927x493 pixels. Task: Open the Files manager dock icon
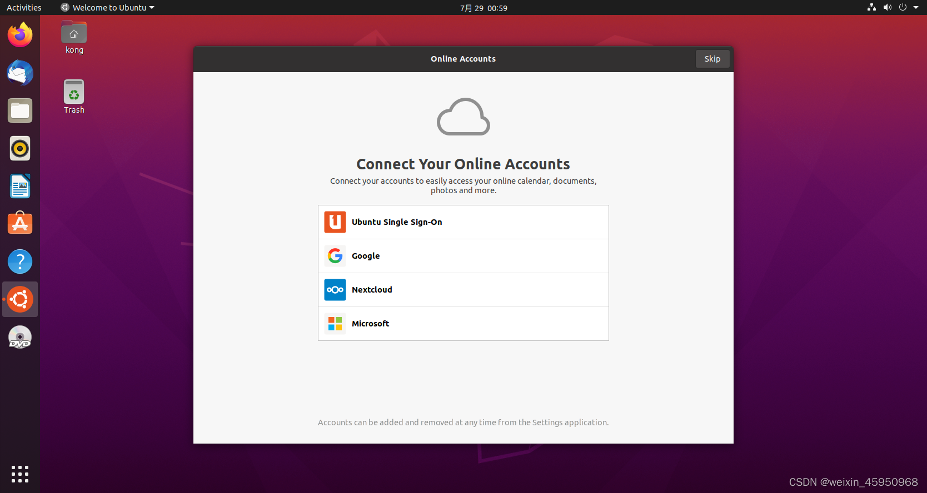click(x=20, y=110)
